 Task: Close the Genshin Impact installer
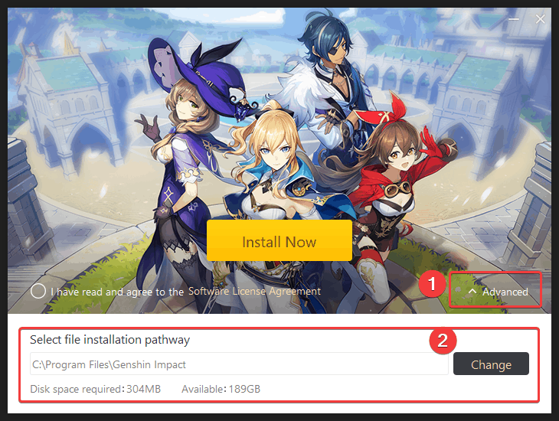point(540,19)
